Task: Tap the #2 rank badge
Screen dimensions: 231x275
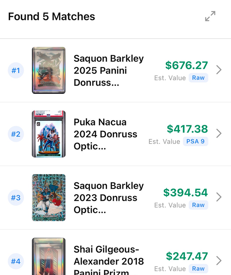Action: tap(16, 134)
